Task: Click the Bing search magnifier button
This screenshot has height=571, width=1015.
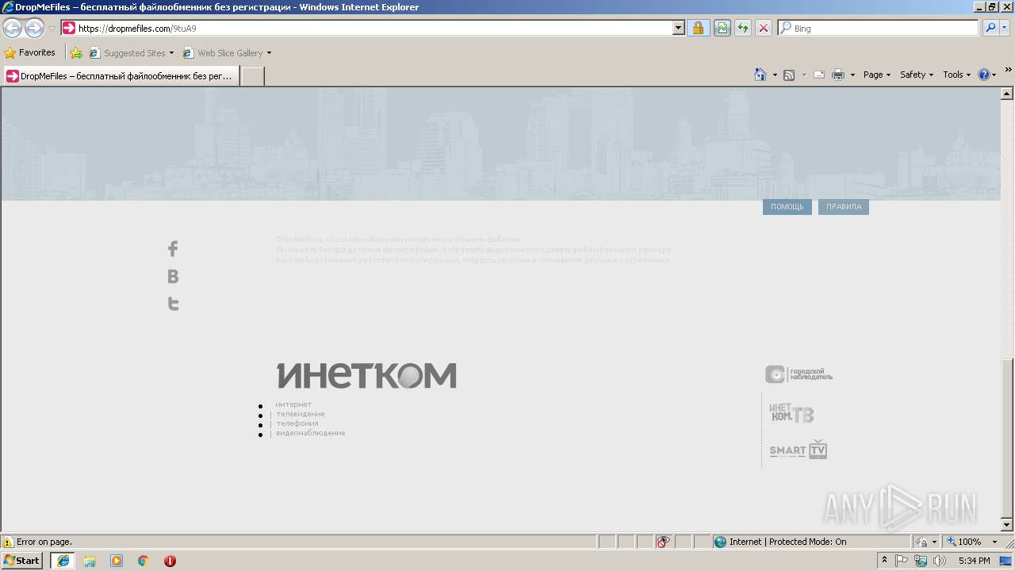Action: [990, 29]
